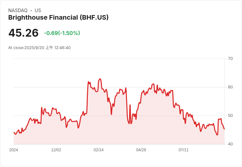Click the Brighthouse Financial (BHF.US) title
This screenshot has width=242, height=167.
pos(58,17)
